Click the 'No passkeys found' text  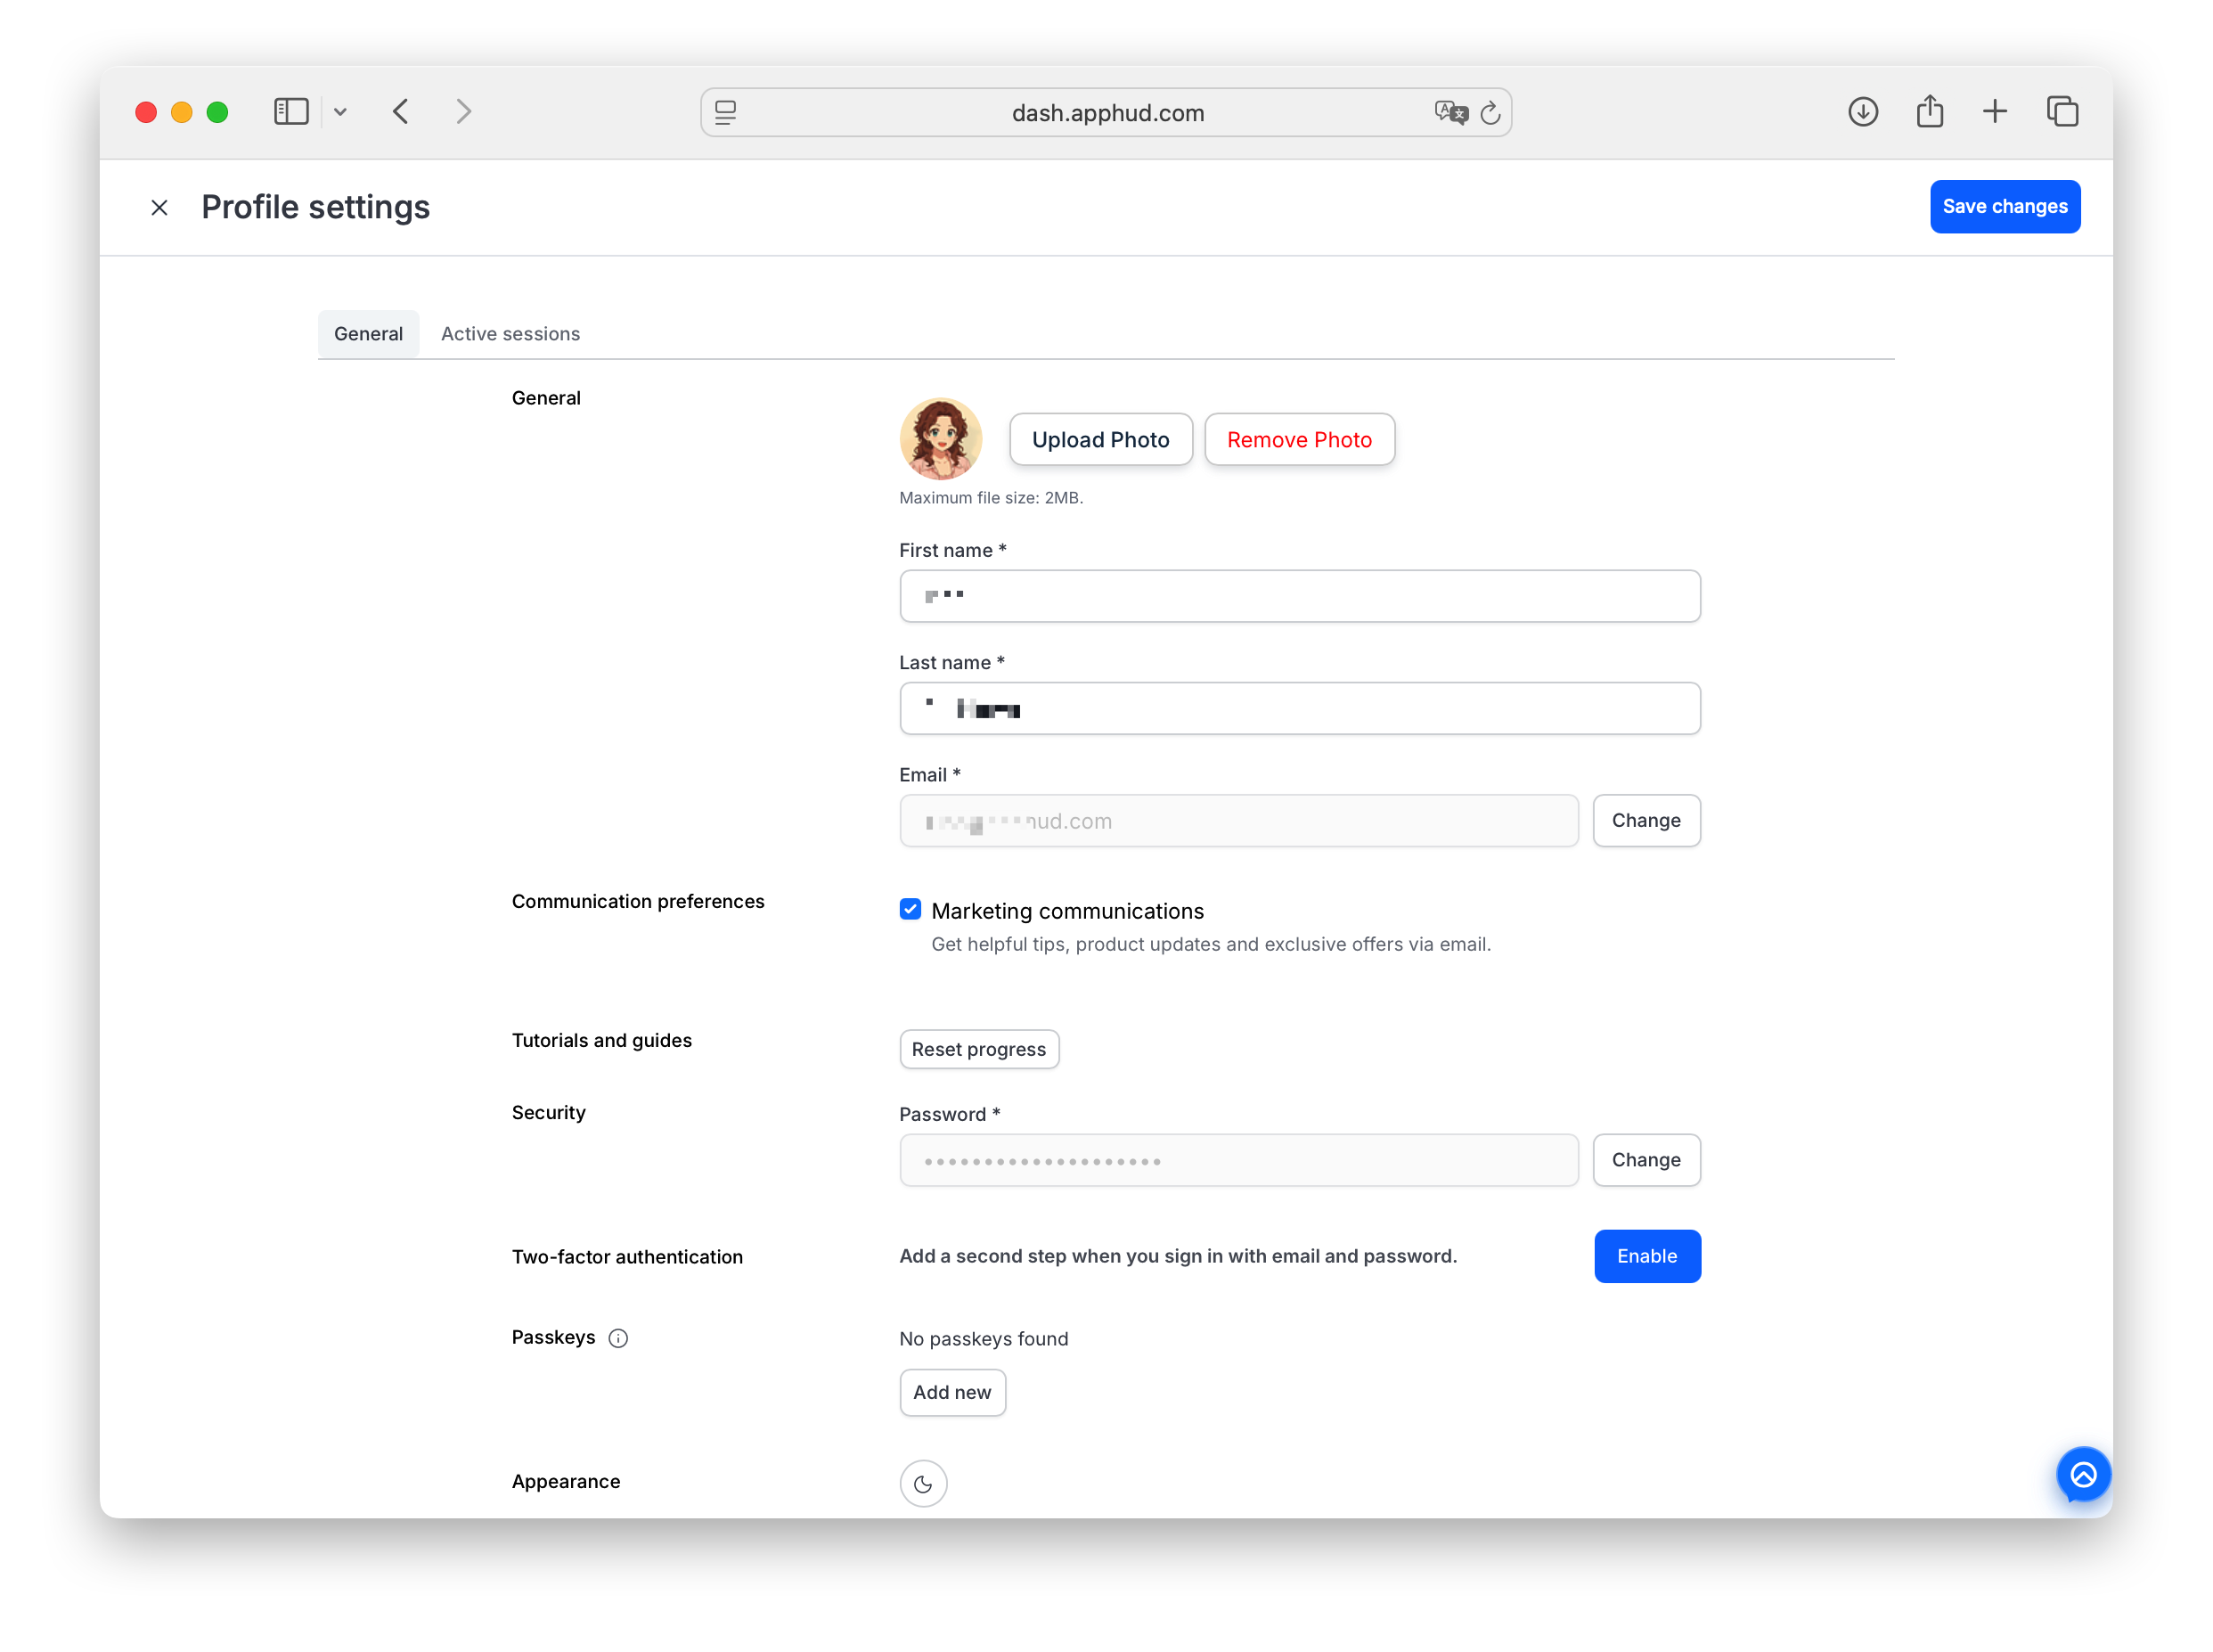coord(983,1339)
